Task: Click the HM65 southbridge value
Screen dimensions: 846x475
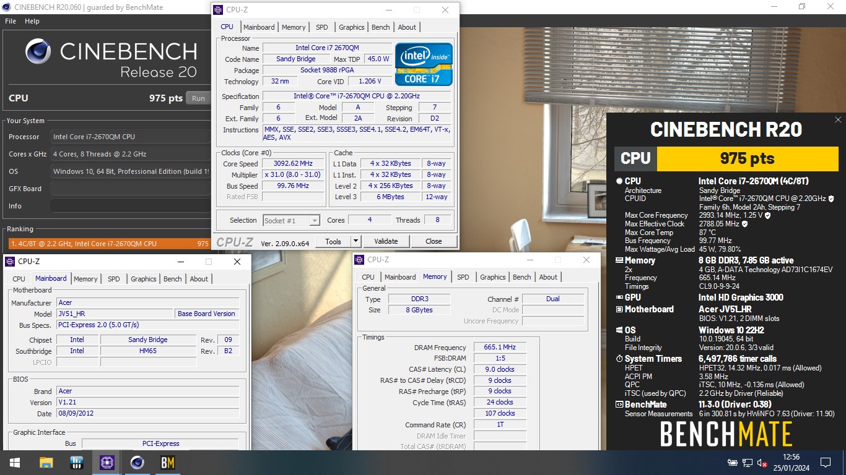Action: pos(148,351)
